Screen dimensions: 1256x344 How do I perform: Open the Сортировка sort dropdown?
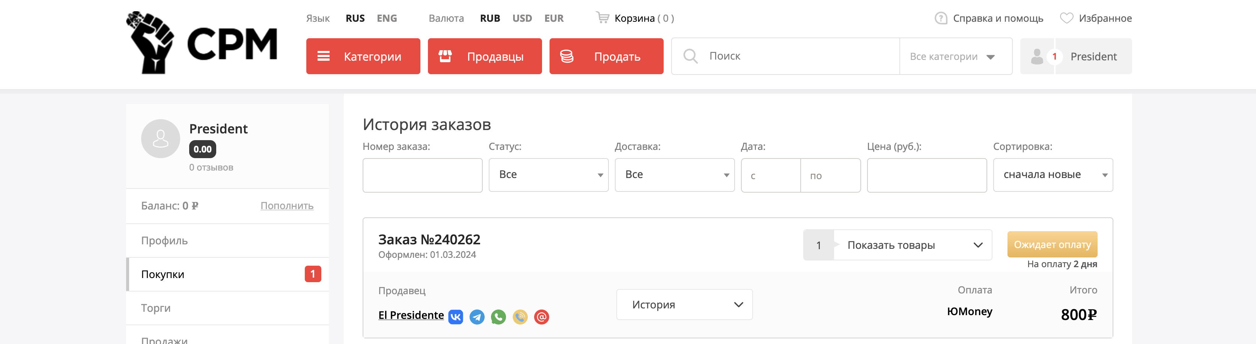click(1053, 175)
